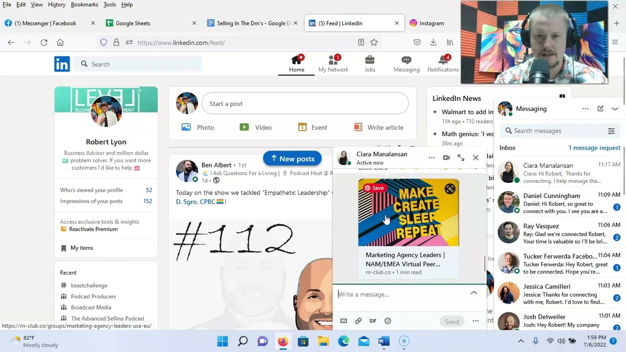Image resolution: width=626 pixels, height=352 pixels.
Task: Open Firefox File menu
Action: point(7,4)
